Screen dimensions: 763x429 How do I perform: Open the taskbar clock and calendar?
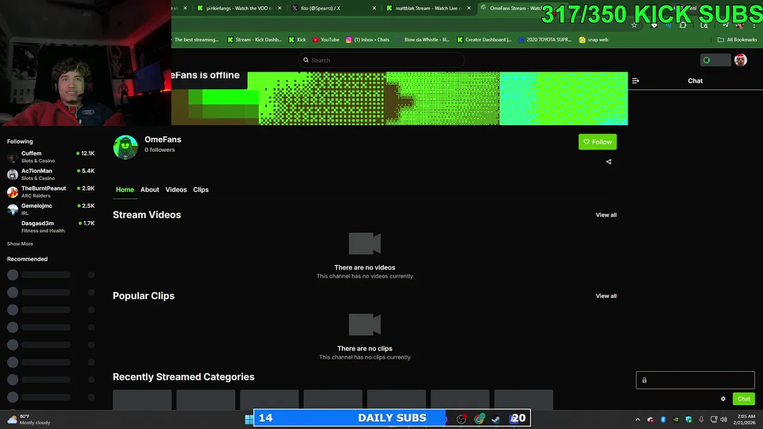click(x=746, y=419)
